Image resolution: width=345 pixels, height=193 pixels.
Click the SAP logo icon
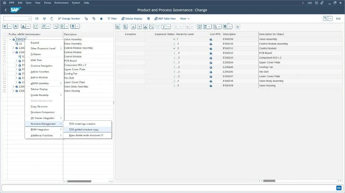pos(15,10)
